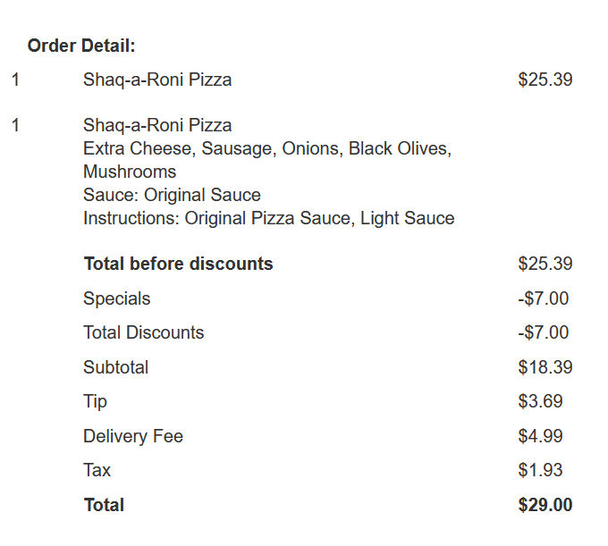Image resolution: width=608 pixels, height=546 pixels.
Task: Click the bold $29.00 total amount
Action: (545, 505)
